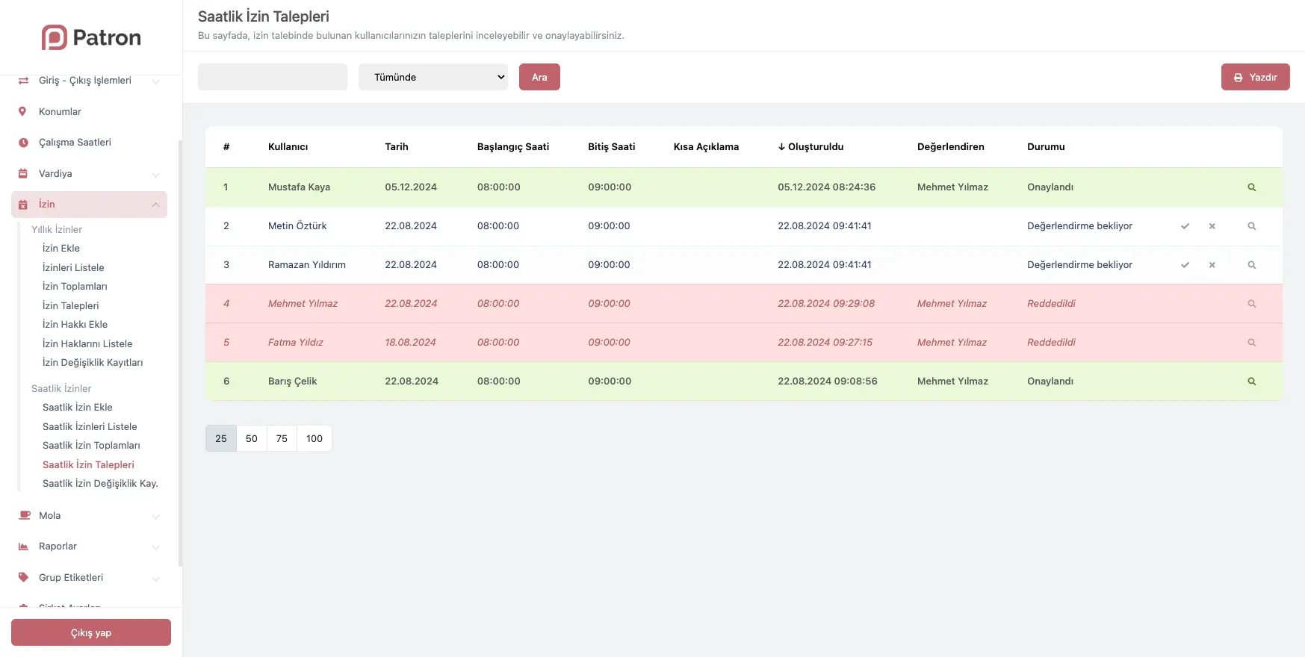
Task: Open Konumlar in the sidebar
Action: (x=60, y=112)
